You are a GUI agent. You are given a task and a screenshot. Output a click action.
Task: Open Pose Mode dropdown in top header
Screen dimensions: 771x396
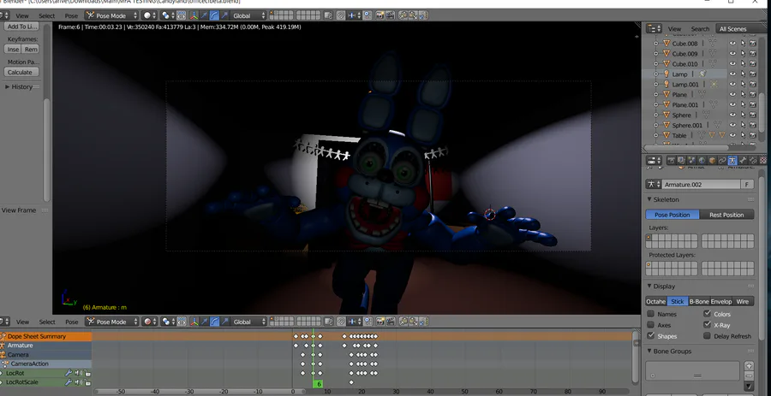112,15
